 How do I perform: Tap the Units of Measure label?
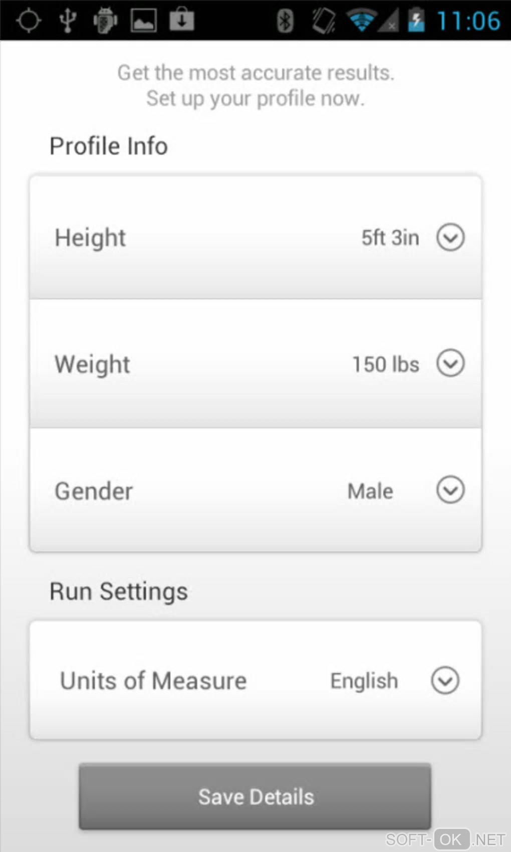coord(153,681)
